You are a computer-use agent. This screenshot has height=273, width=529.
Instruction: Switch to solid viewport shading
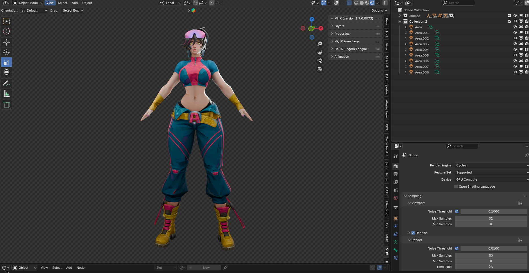point(362,3)
